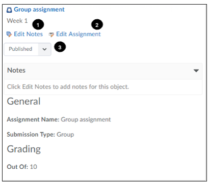Click the General section heading

(x=23, y=101)
